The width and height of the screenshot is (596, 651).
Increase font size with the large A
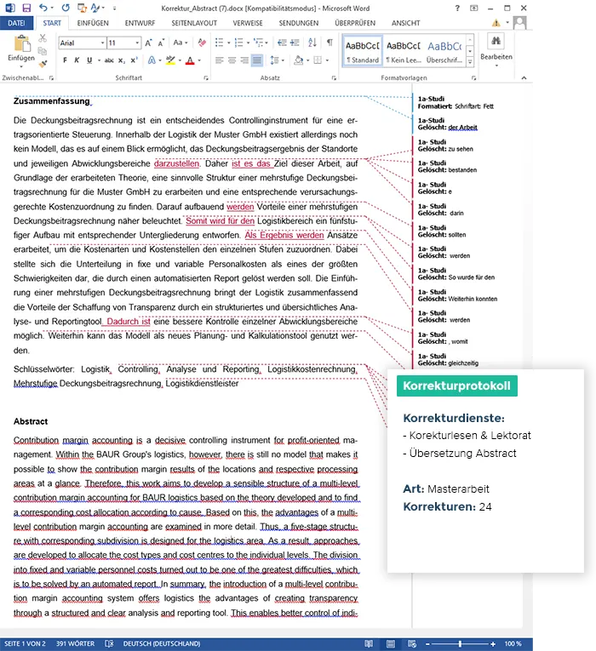pos(149,43)
